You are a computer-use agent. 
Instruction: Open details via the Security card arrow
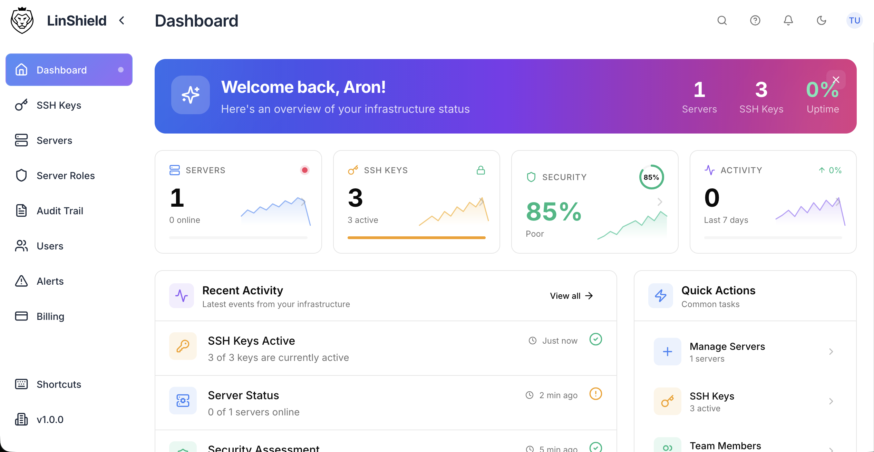click(660, 202)
